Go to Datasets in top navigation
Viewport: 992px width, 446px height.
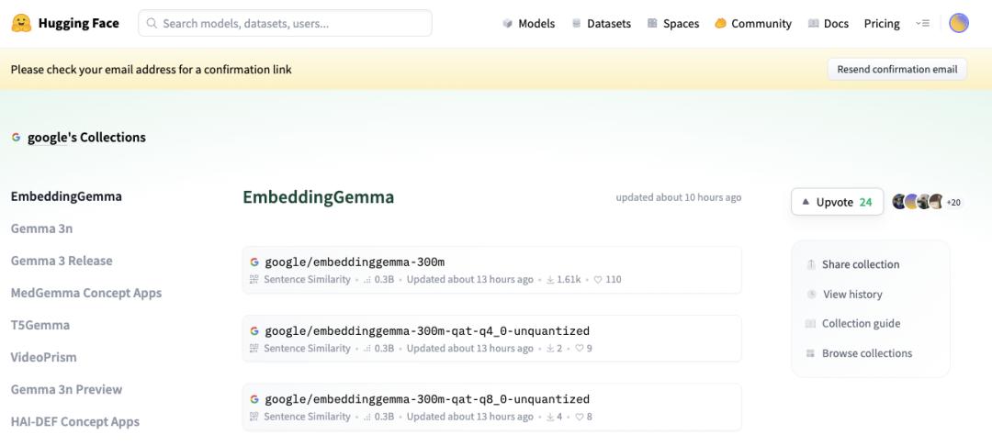(x=601, y=23)
